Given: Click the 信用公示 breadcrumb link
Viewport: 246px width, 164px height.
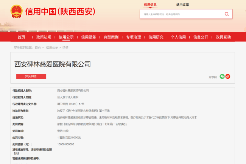Looking at the screenshot, I should click(x=52, y=48).
